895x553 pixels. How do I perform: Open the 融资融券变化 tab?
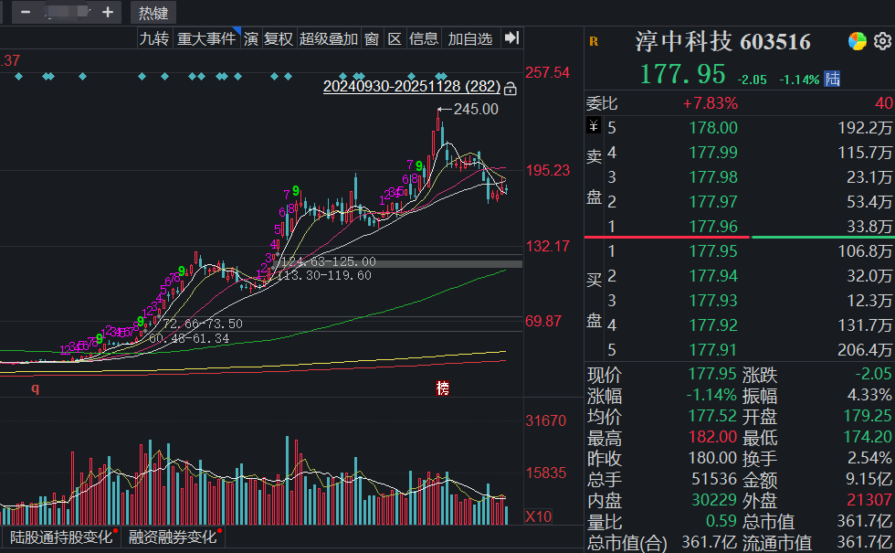173,537
